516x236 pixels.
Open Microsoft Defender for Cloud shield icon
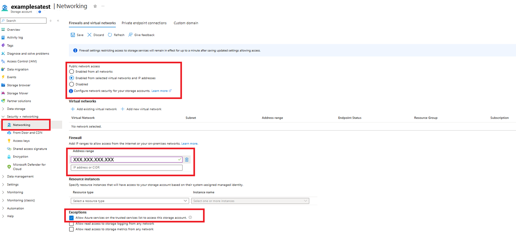click(x=9, y=167)
